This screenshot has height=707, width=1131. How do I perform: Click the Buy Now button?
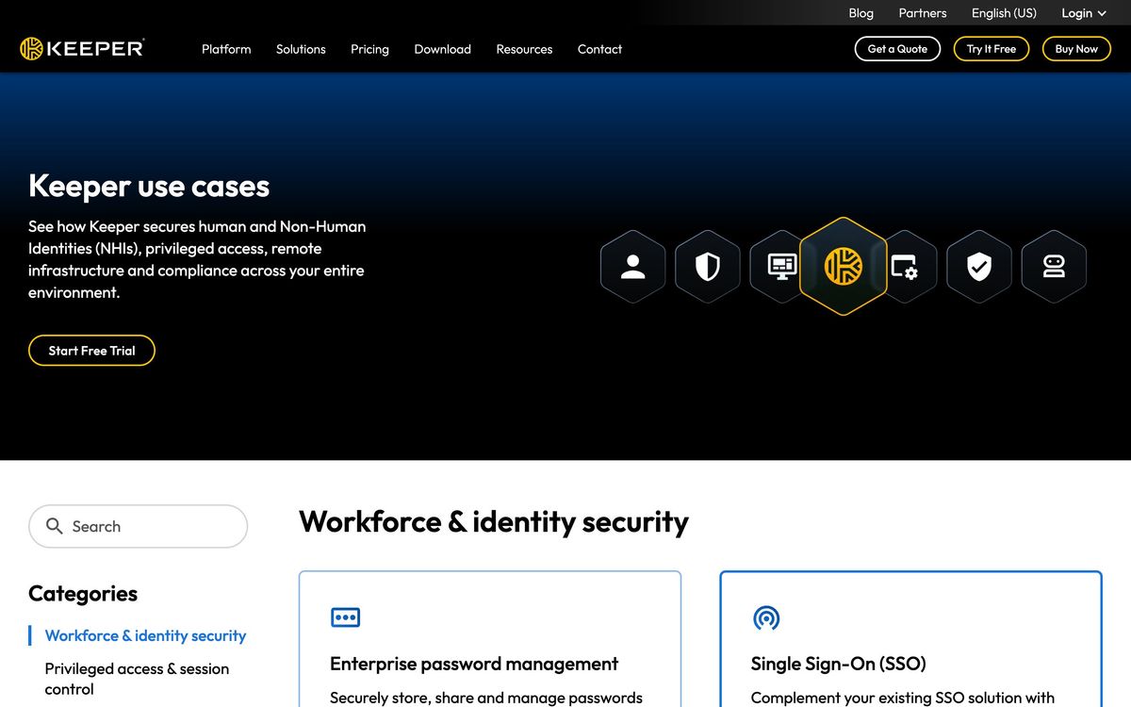1076,49
